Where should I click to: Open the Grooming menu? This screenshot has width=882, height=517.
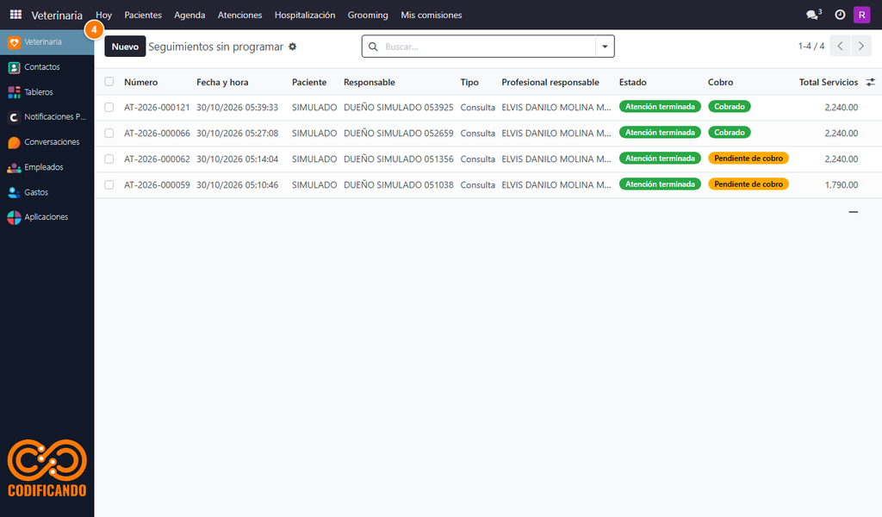[x=368, y=16]
